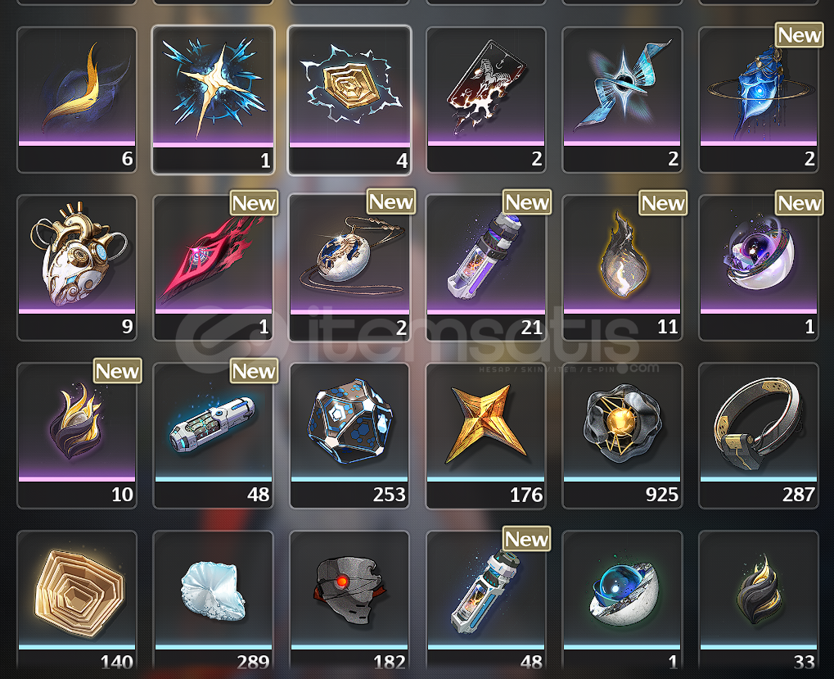Select the dodecahedron item with count 253
The image size is (834, 679).
pos(349,436)
